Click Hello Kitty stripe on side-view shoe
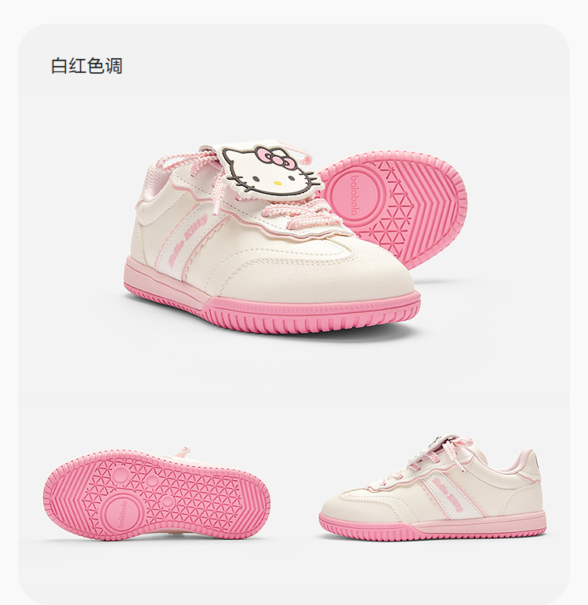The height and width of the screenshot is (605, 588). (447, 493)
